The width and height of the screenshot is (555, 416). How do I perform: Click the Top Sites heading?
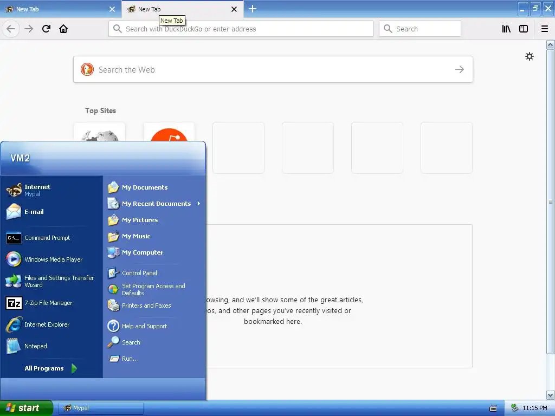(x=100, y=110)
